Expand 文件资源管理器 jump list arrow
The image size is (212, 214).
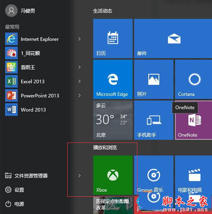[79, 176]
